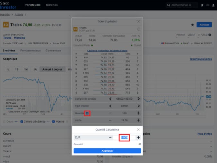
Task: Click the Saxo Investor logo
Action: pos(8,5)
